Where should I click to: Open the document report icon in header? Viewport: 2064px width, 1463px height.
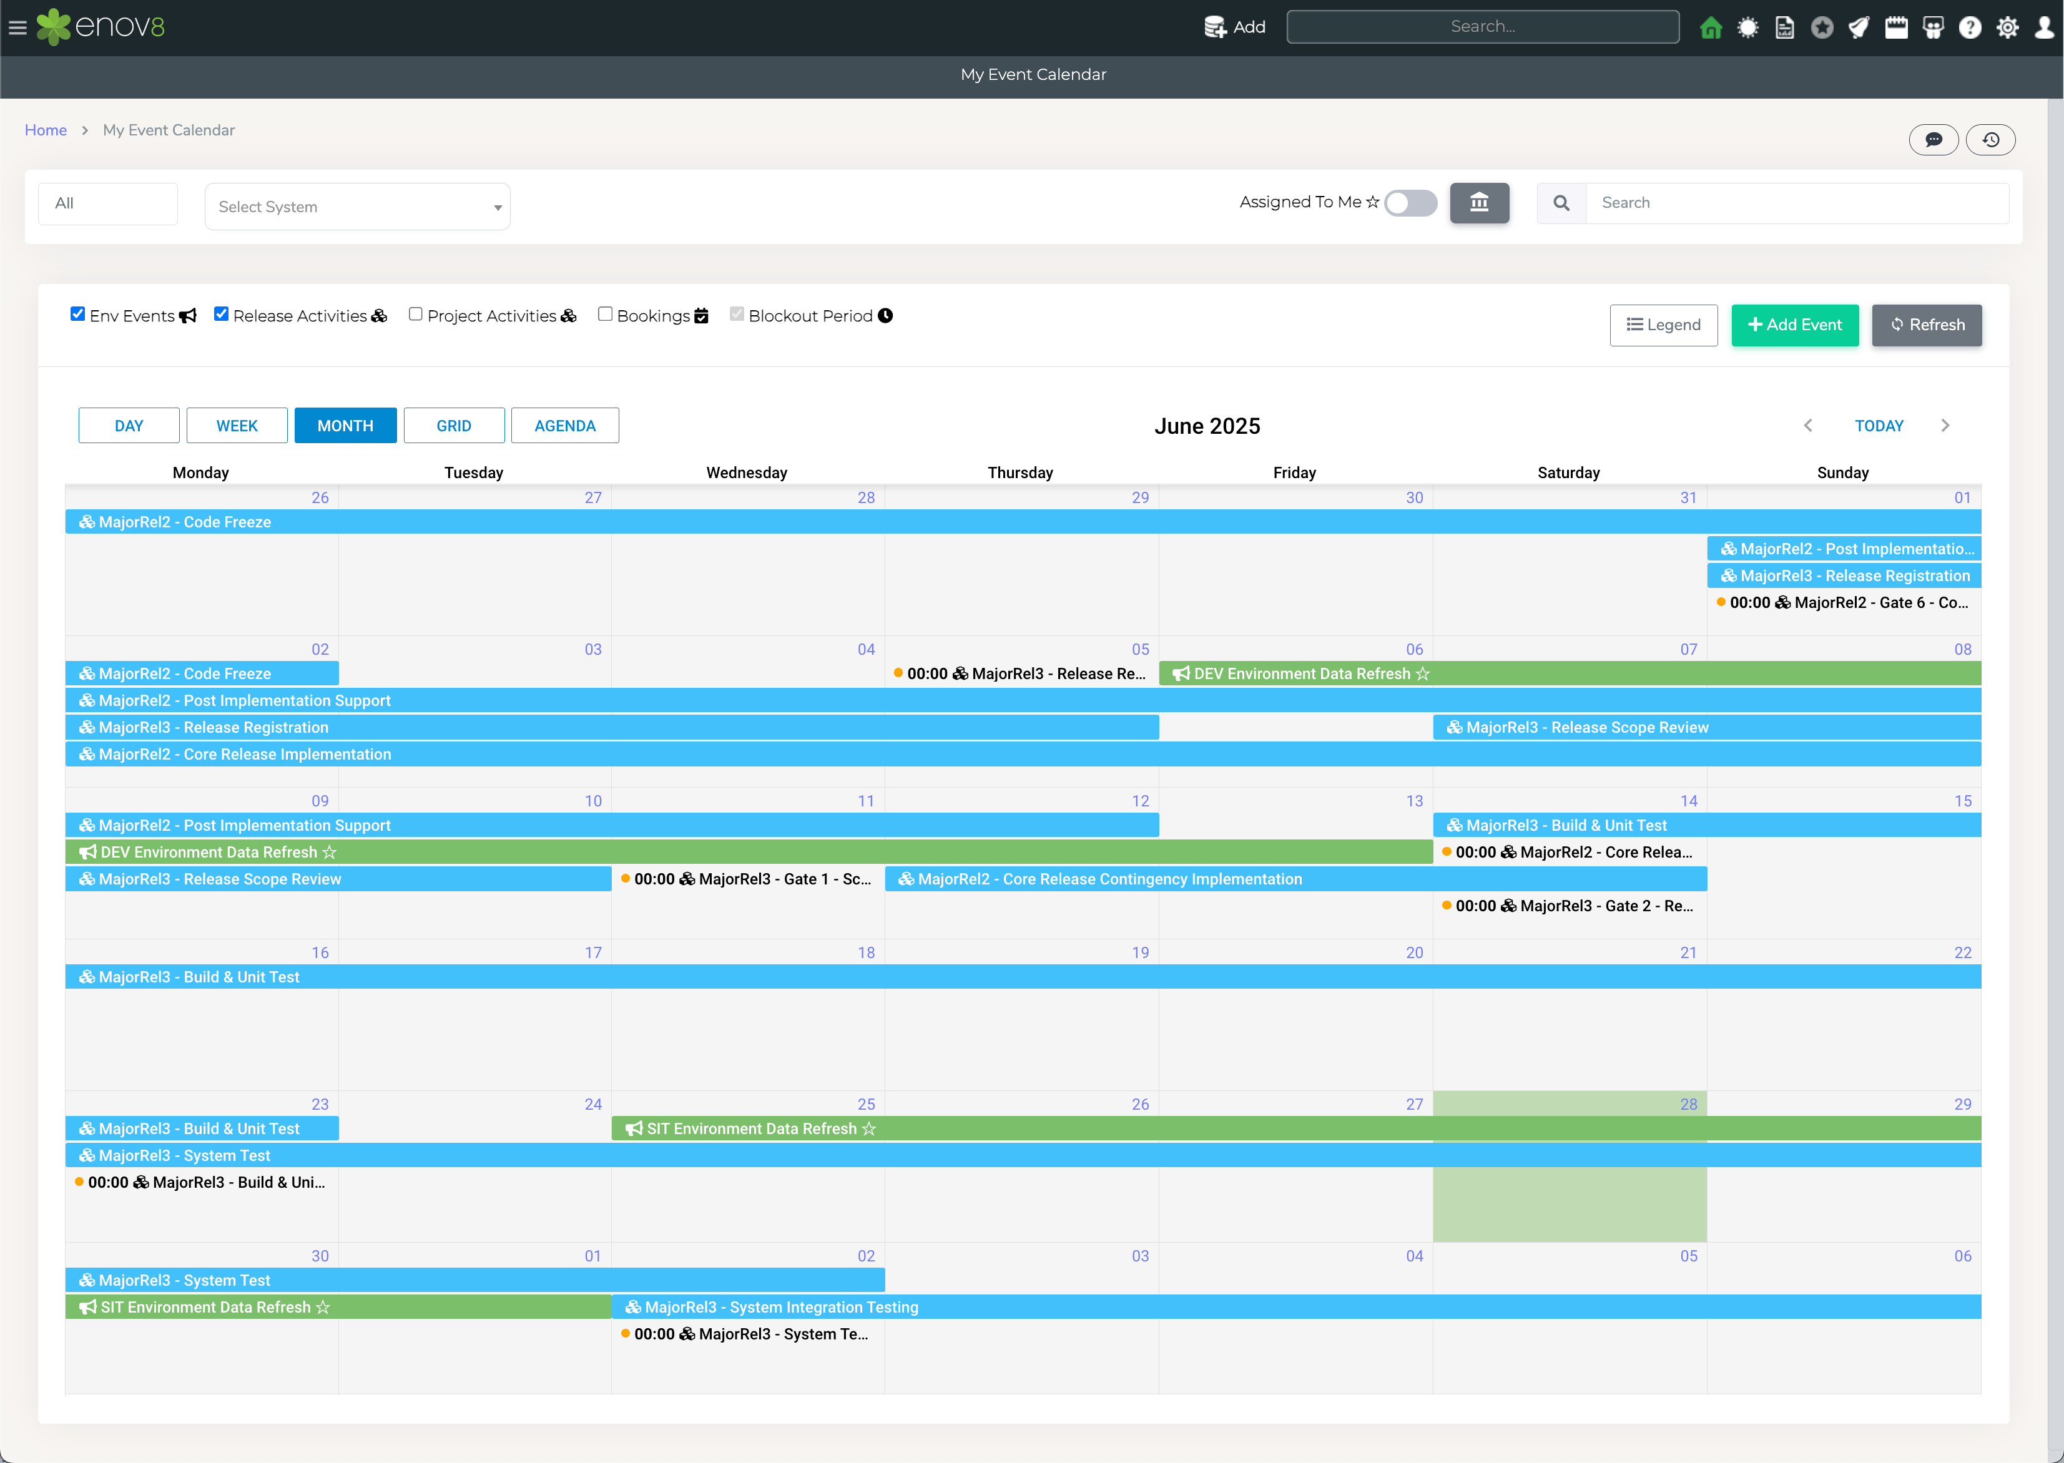(1784, 28)
